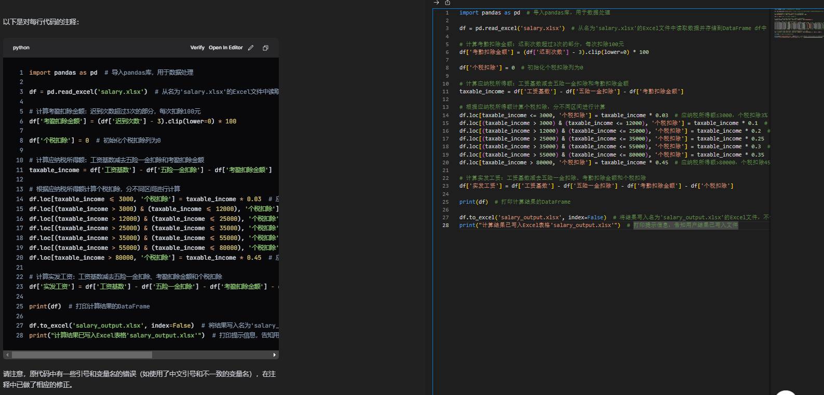Image resolution: width=824 pixels, height=395 pixels.
Task: Click df.to_excel line in chat code block
Action: point(154,326)
